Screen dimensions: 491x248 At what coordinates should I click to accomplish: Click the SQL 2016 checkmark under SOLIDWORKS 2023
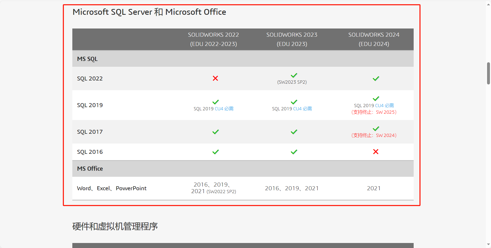(x=294, y=152)
